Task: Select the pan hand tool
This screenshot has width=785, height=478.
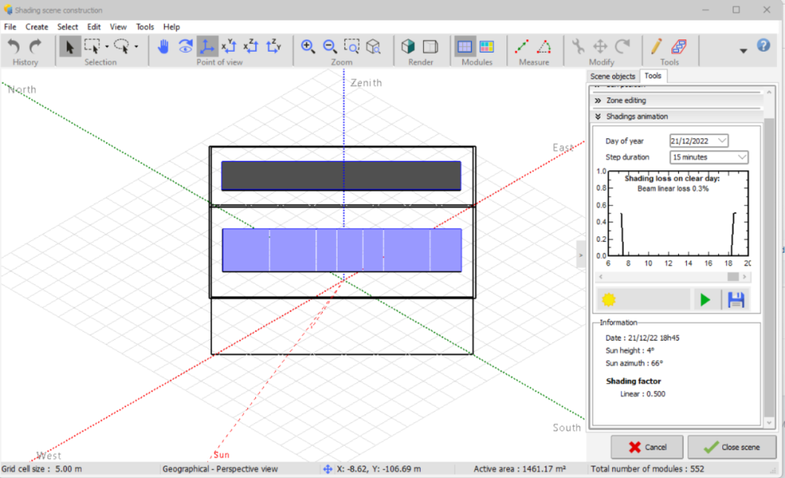Action: pyautogui.click(x=163, y=46)
